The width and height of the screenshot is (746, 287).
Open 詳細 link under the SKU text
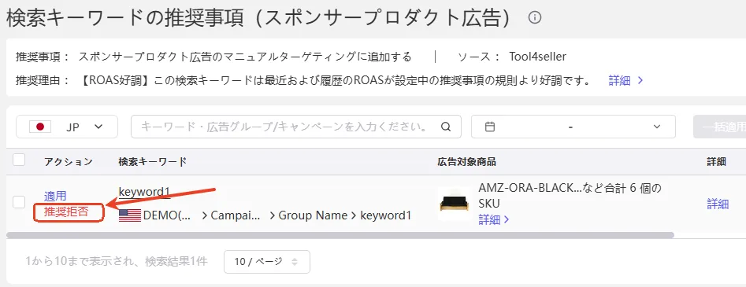point(494,219)
